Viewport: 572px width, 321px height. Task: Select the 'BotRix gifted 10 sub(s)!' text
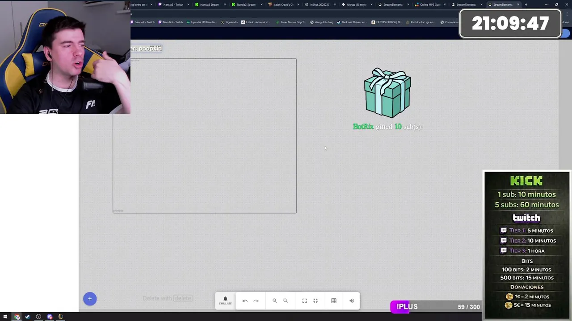click(x=388, y=127)
